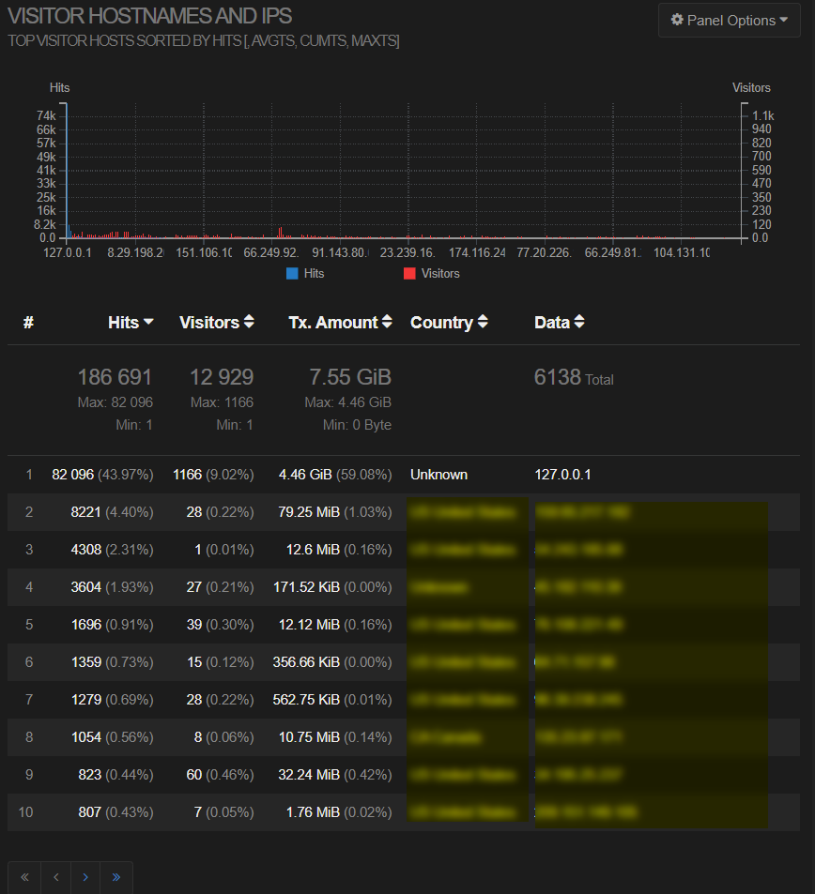Select the 127.0.0.1 data cell

pyautogui.click(x=562, y=475)
